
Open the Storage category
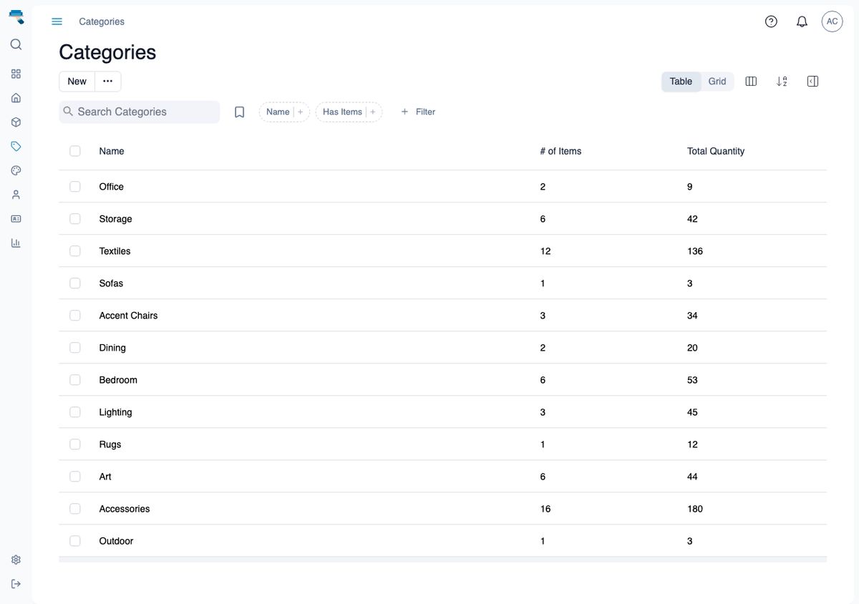115,219
